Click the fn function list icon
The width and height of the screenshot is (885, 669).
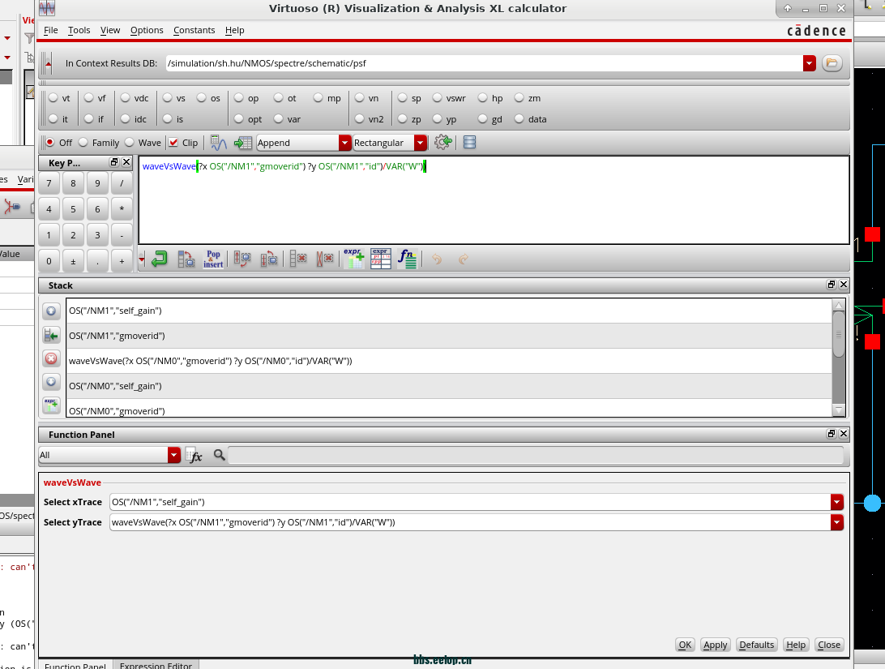407,259
